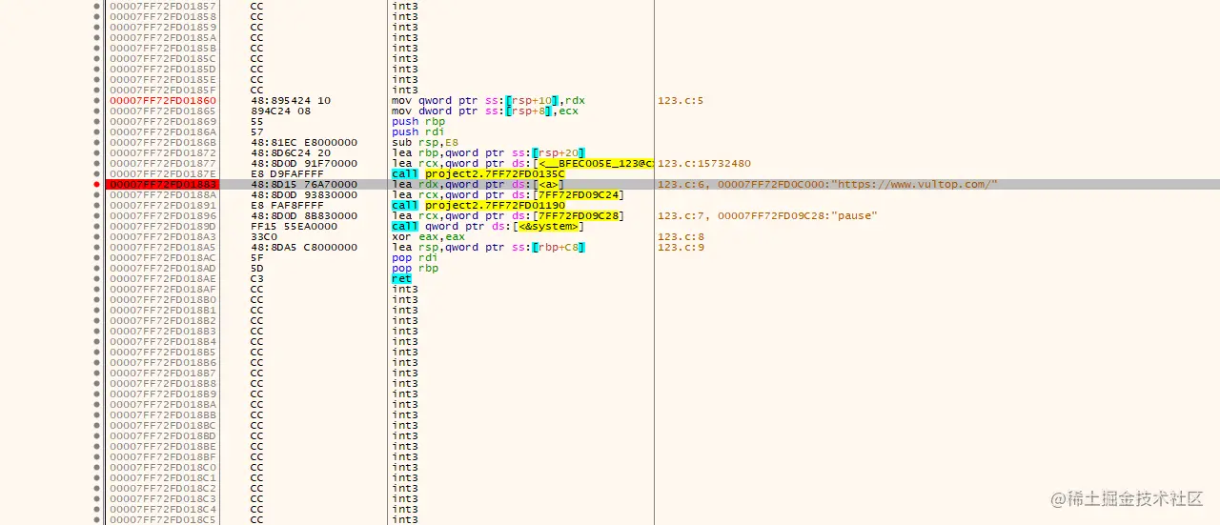Click bytes E8 D9FAFFFF

[x=287, y=173]
